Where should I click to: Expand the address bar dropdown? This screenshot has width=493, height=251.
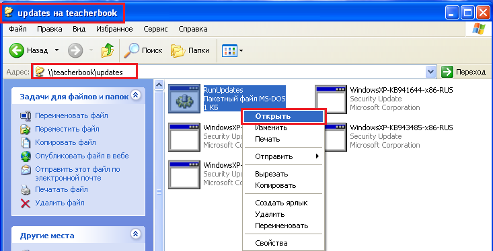pyautogui.click(x=431, y=72)
